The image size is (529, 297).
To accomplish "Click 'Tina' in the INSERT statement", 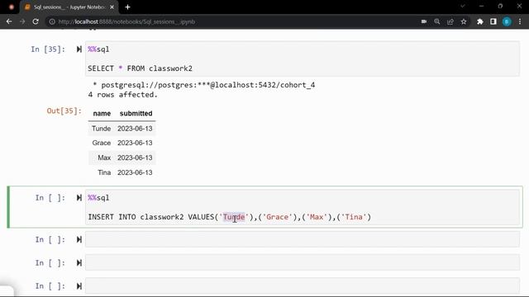I will (354, 217).
